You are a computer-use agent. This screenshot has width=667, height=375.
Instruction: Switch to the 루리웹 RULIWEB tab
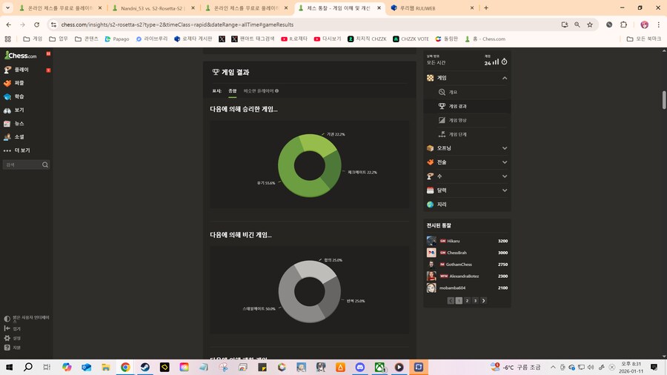pos(432,8)
